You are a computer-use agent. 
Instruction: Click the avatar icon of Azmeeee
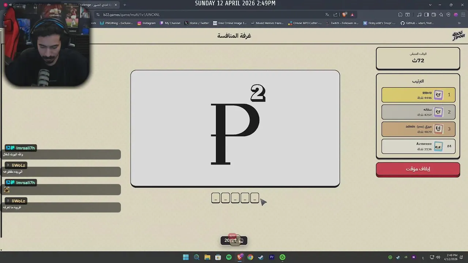pos(438,146)
